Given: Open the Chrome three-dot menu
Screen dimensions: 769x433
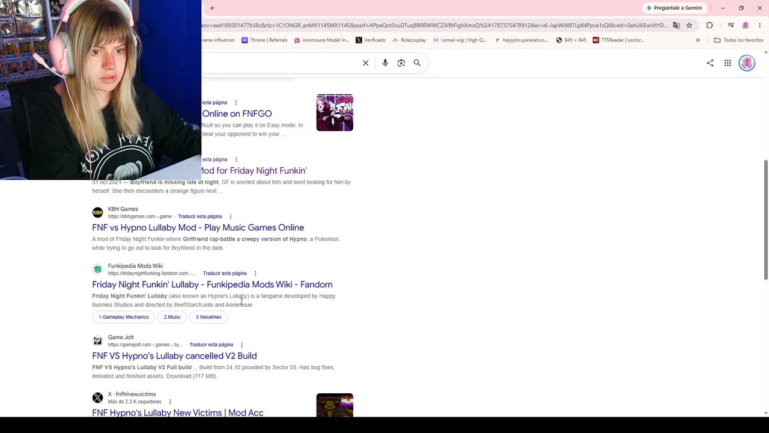Looking at the screenshot, I should coord(759,25).
